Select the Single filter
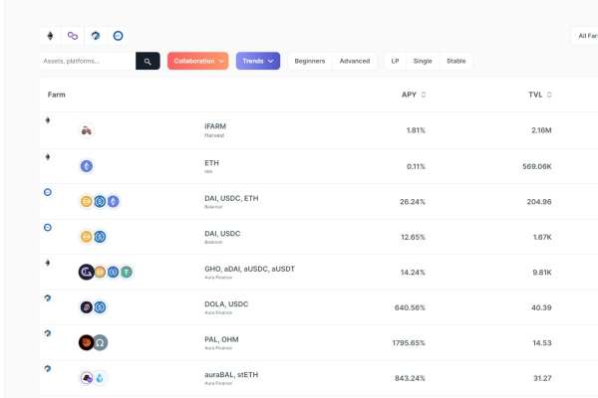The width and height of the screenshot is (598, 398). [x=423, y=61]
